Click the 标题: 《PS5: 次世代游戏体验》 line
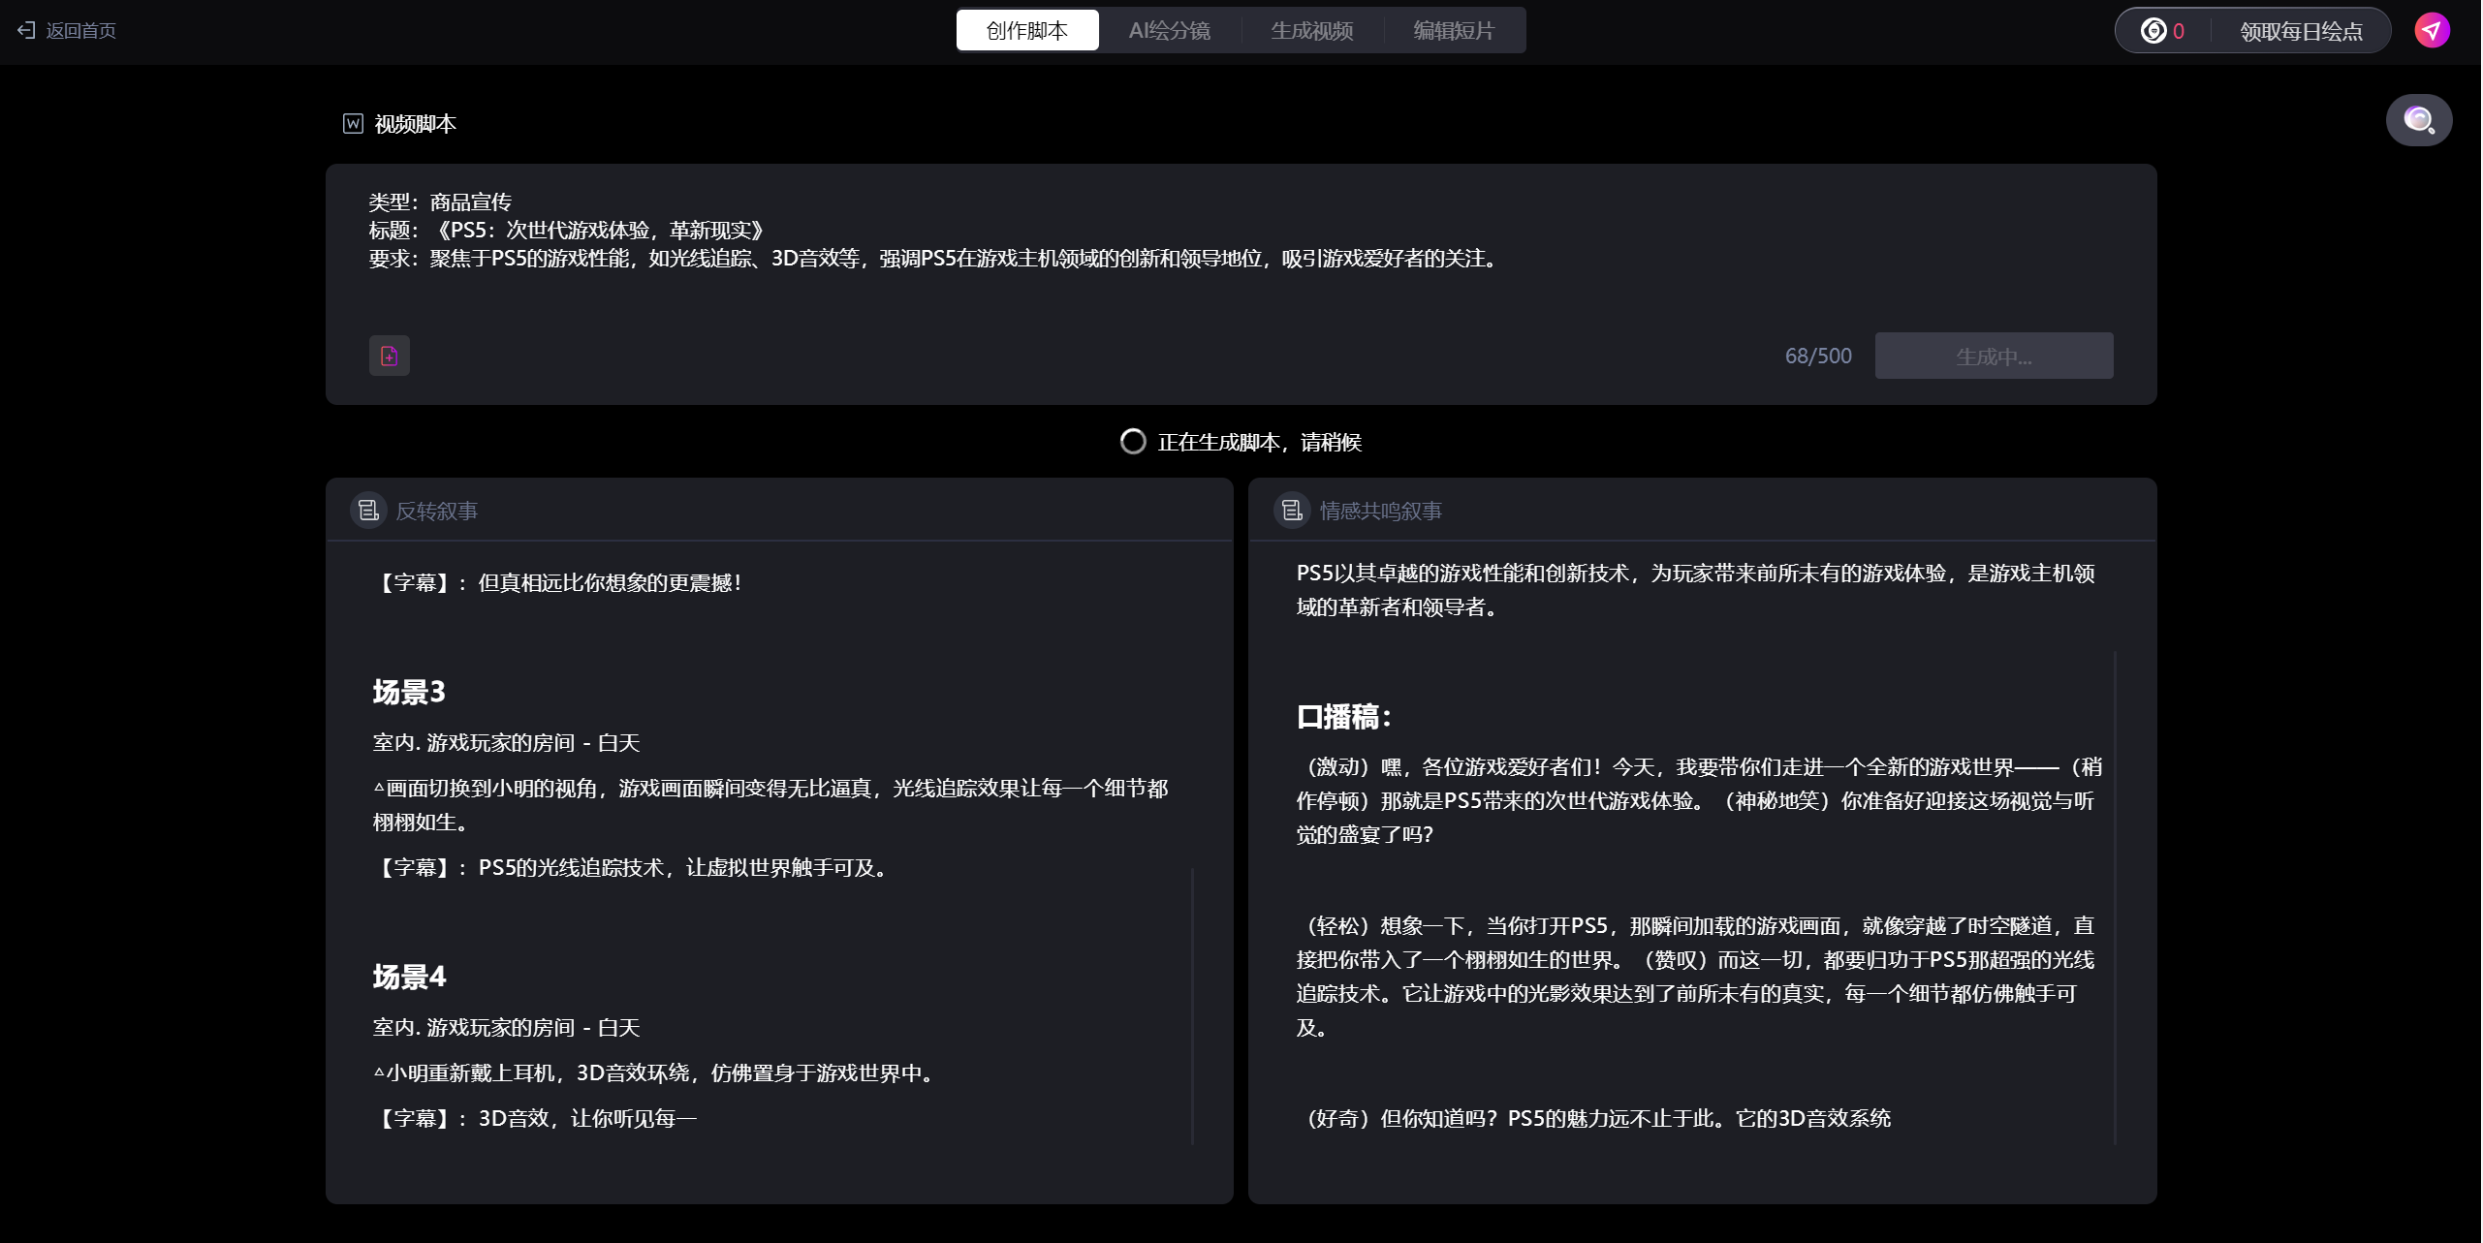 [567, 230]
